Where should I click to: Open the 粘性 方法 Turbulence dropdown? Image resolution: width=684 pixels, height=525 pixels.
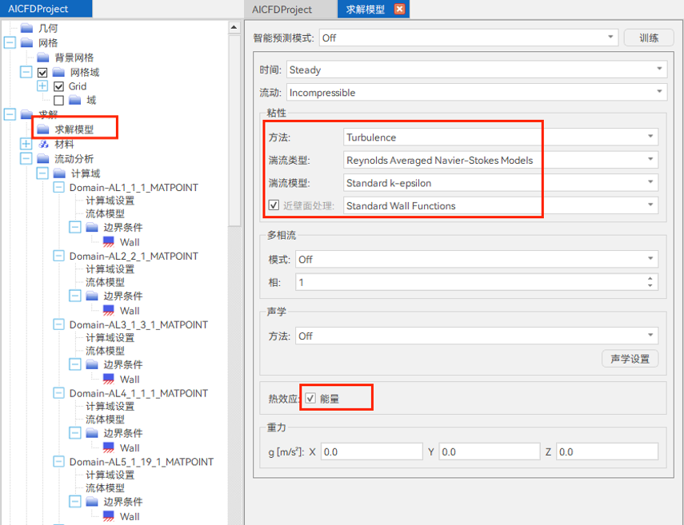[500, 137]
